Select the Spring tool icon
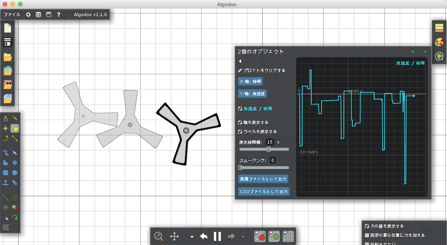 pos(6,198)
